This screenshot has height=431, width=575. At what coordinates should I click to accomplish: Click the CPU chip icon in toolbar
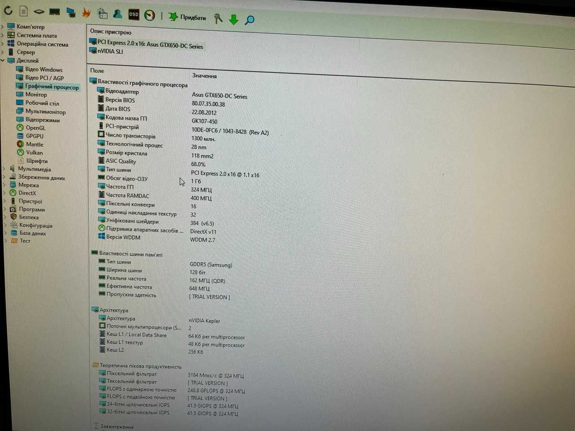(x=39, y=12)
